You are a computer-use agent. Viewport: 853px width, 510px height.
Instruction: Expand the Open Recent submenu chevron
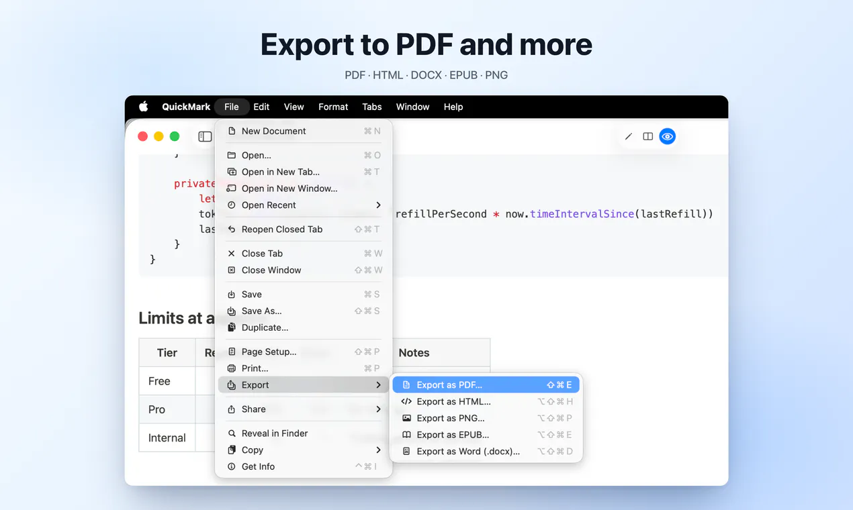(379, 205)
